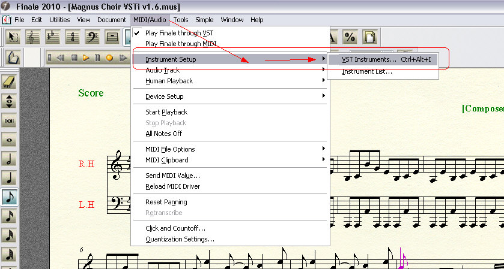Expand the Instrument Setup submenu
The height and width of the screenshot is (269, 504).
[x=230, y=59]
